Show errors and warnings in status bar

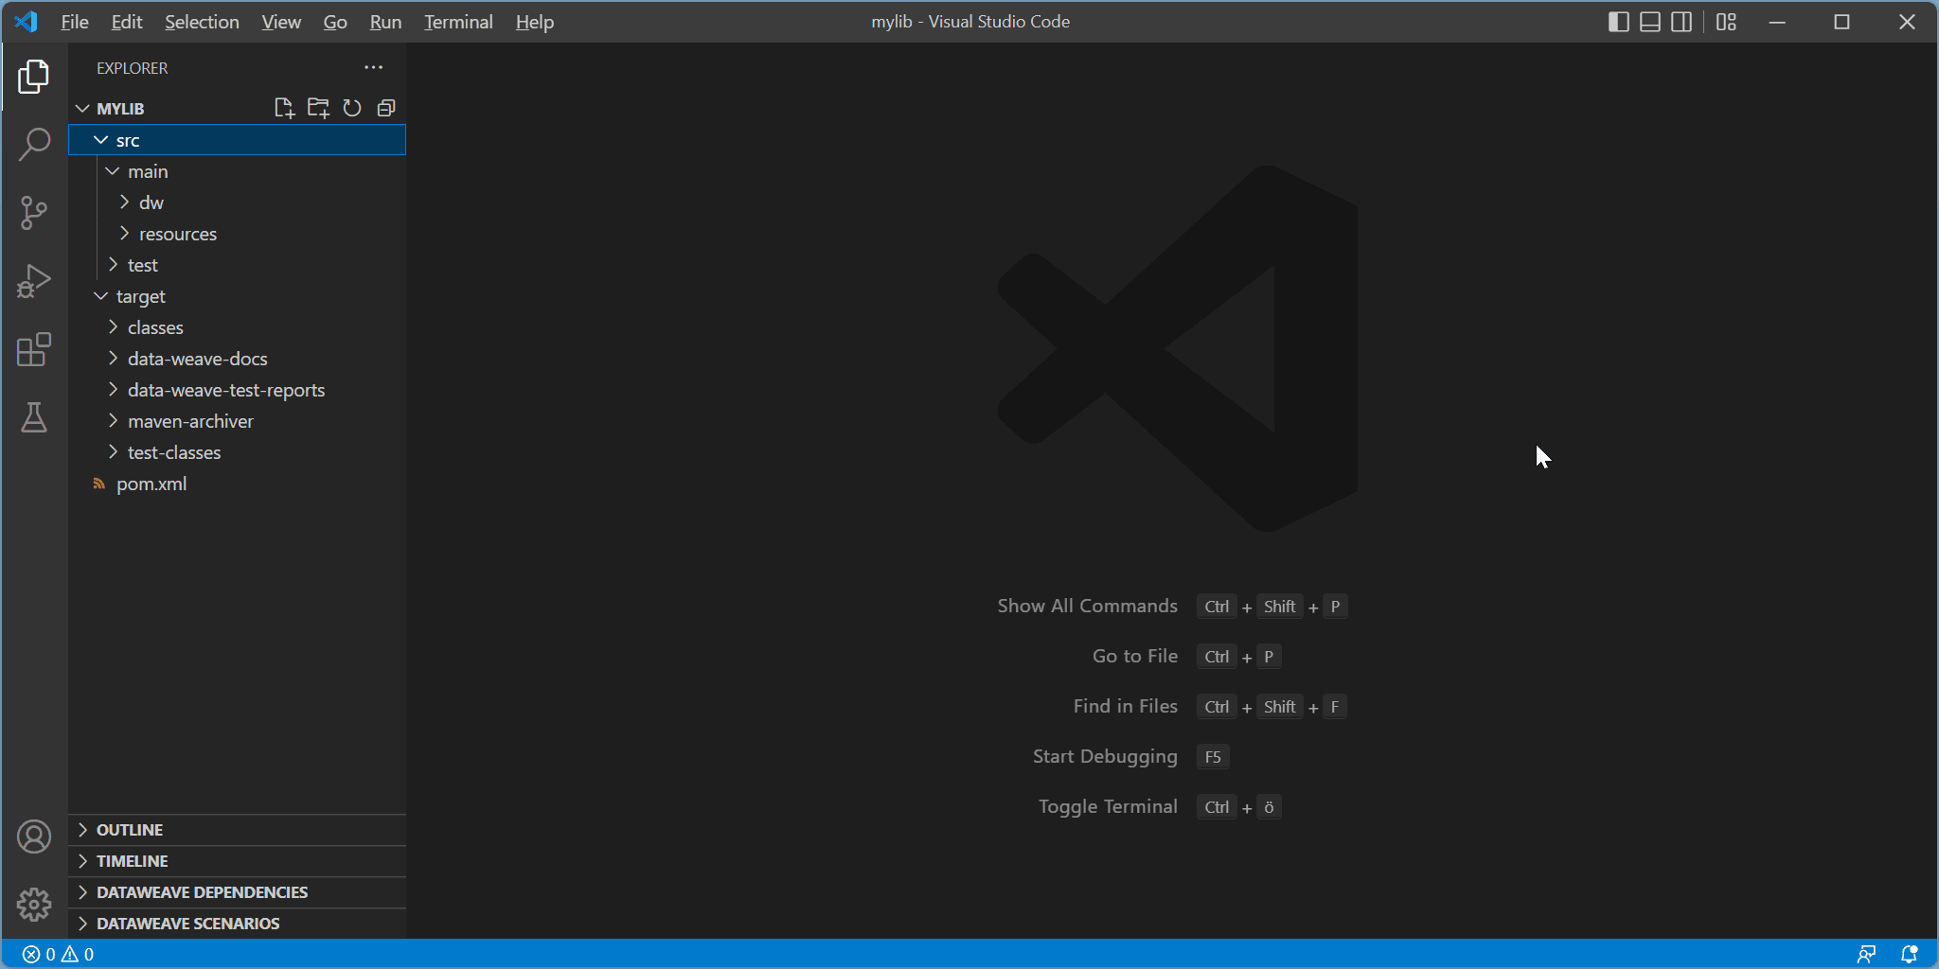59,954
